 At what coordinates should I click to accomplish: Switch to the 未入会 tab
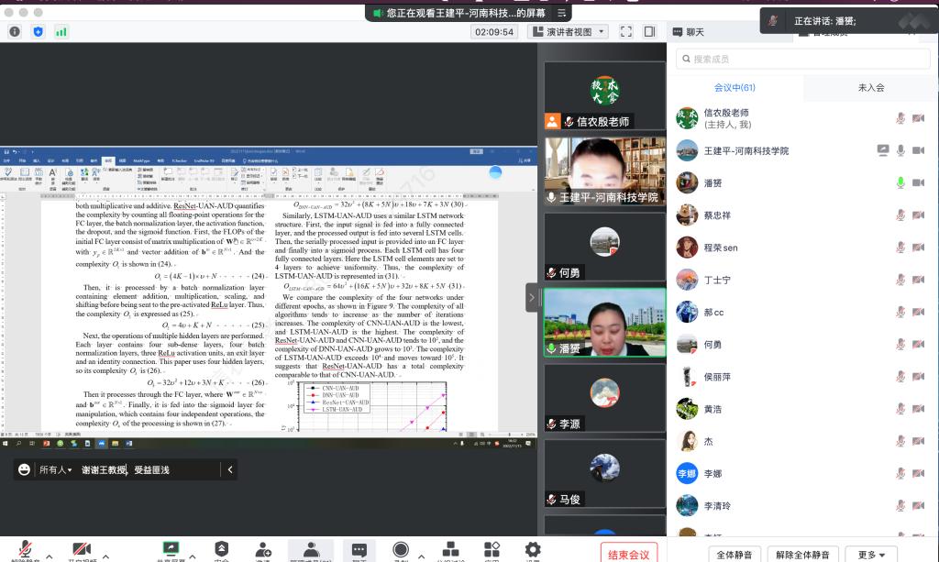tap(870, 87)
